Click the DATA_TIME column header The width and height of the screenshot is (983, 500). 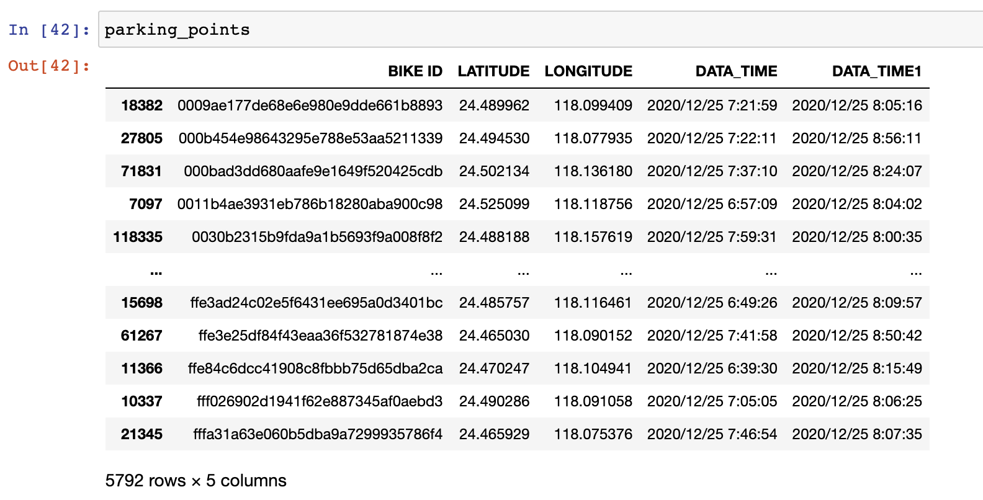click(x=736, y=71)
